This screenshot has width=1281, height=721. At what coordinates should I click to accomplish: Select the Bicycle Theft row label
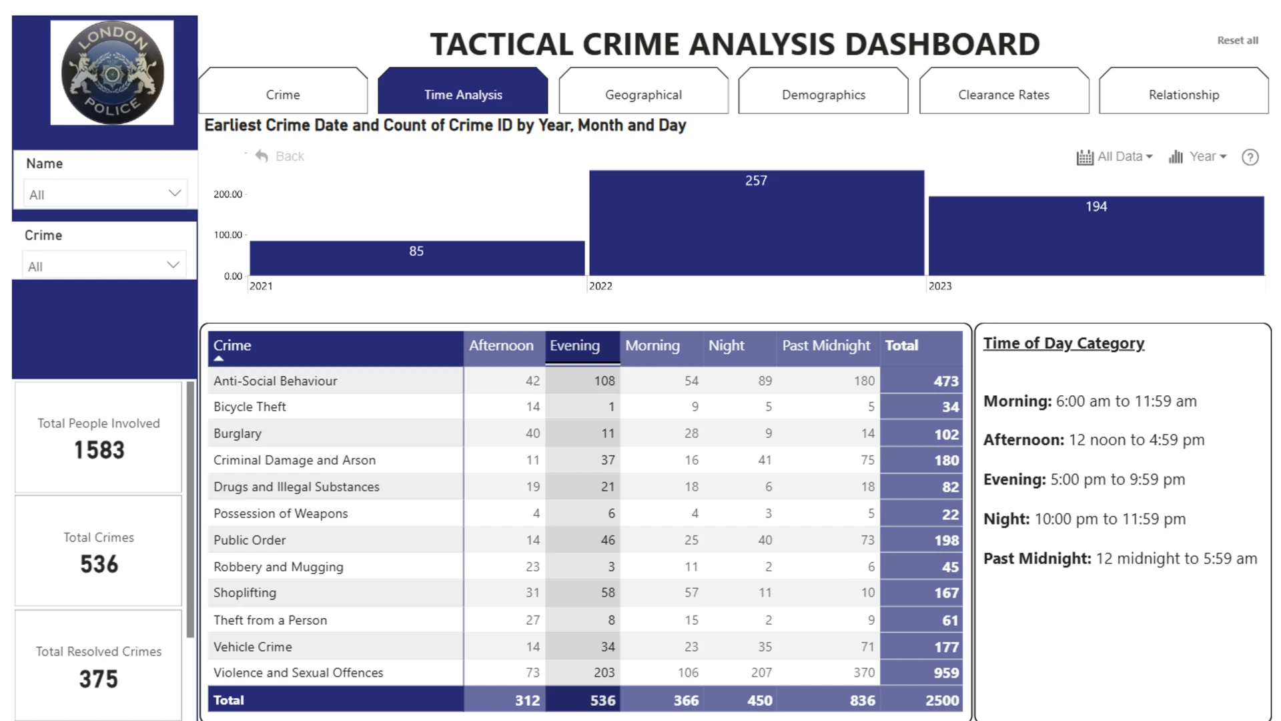coord(250,407)
